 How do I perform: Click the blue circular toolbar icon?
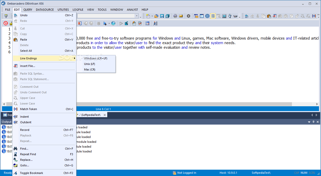[207, 16]
